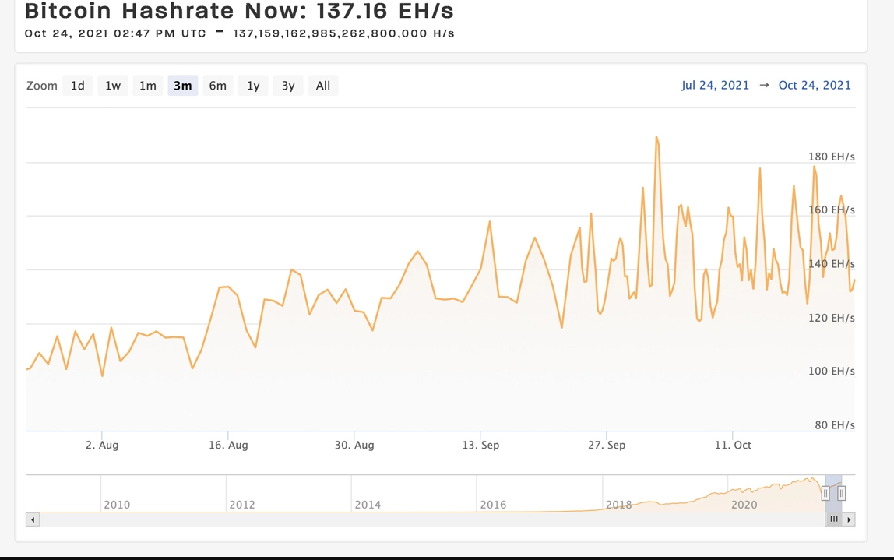Select the 3m zoom range
894x560 pixels.
pyautogui.click(x=182, y=86)
